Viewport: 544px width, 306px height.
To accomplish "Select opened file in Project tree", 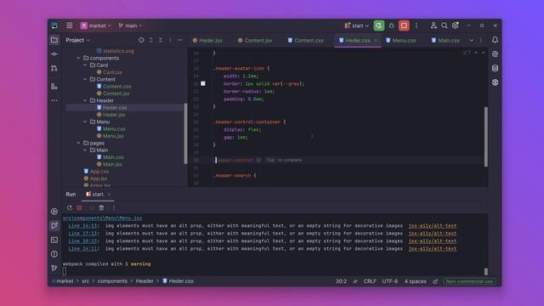I will pyautogui.click(x=141, y=40).
